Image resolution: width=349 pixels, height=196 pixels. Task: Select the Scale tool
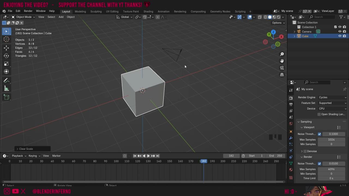[6, 64]
